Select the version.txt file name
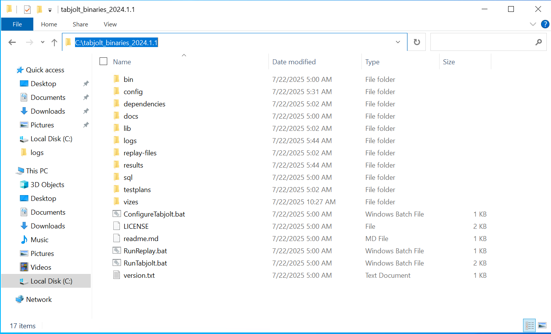 (139, 275)
